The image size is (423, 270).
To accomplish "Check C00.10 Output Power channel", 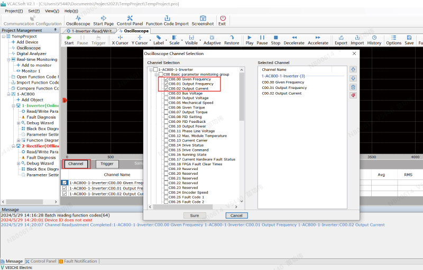I will click(166, 127).
